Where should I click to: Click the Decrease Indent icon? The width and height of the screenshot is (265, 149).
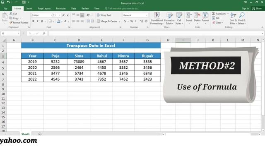88,21
